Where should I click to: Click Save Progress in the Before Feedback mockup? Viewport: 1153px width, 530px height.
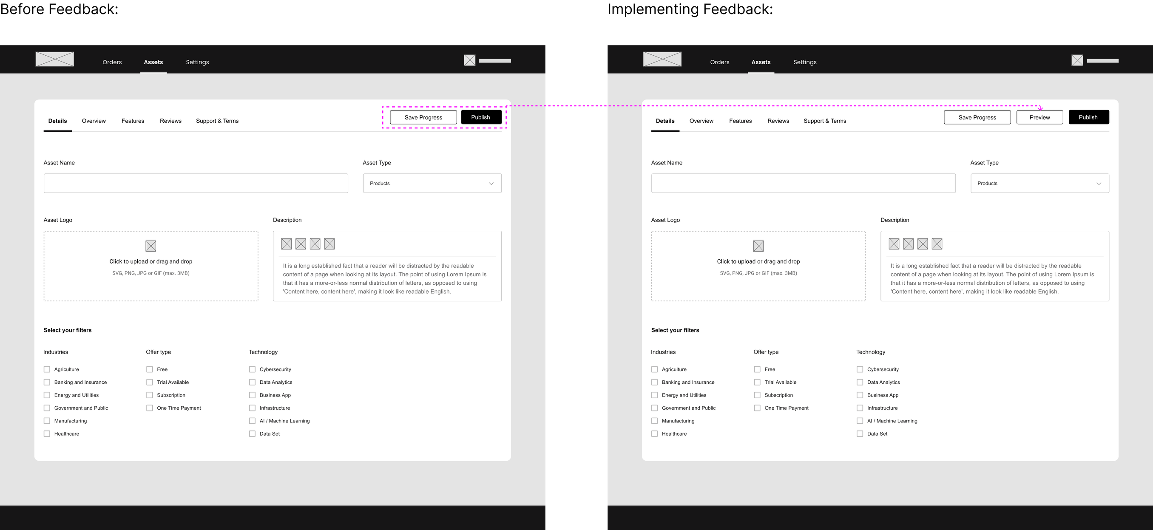click(x=423, y=117)
